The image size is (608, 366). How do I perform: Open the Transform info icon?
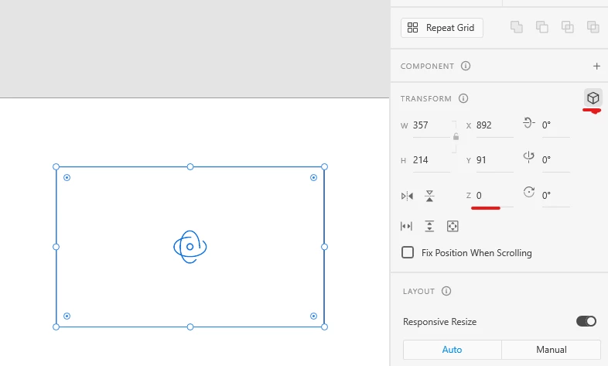463,98
